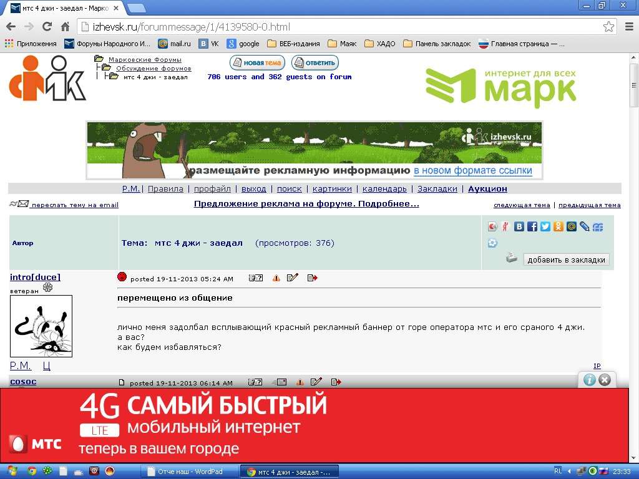The height and width of the screenshot is (479, 639).
Task: Click 'переслать тему на email' link
Action: [75, 205]
